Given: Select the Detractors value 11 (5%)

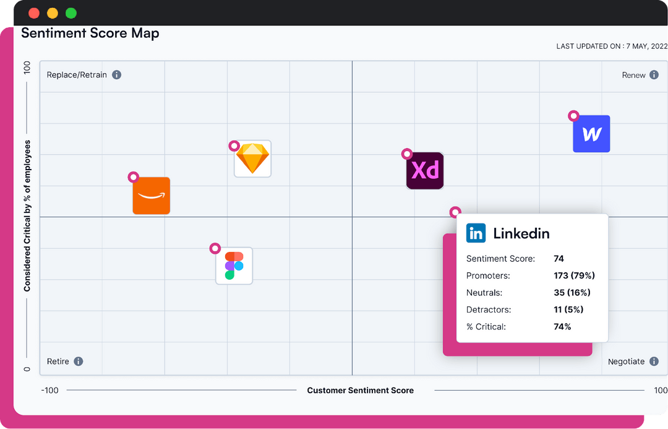Looking at the screenshot, I should pyautogui.click(x=568, y=310).
